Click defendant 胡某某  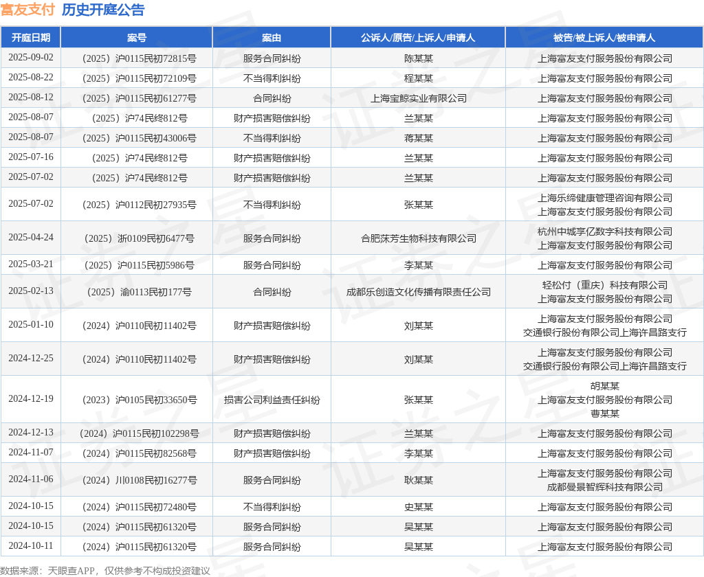pyautogui.click(x=605, y=386)
